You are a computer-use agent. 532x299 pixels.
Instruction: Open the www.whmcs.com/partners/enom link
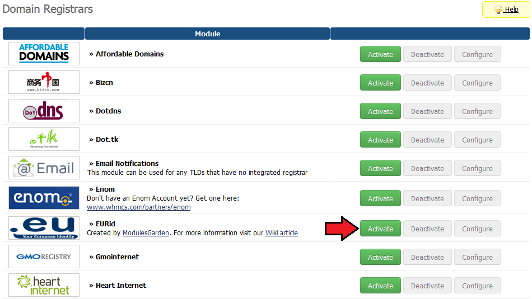tap(138, 207)
